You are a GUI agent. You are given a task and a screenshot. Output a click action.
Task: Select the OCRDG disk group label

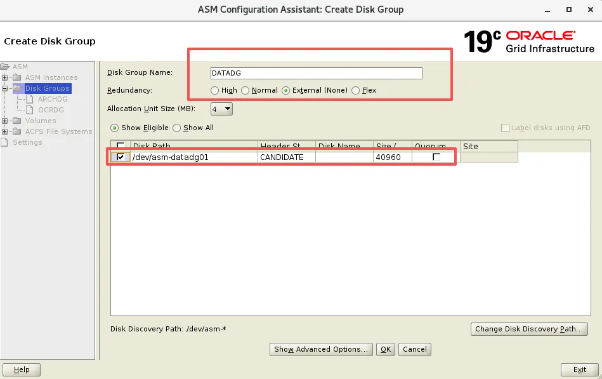[51, 110]
